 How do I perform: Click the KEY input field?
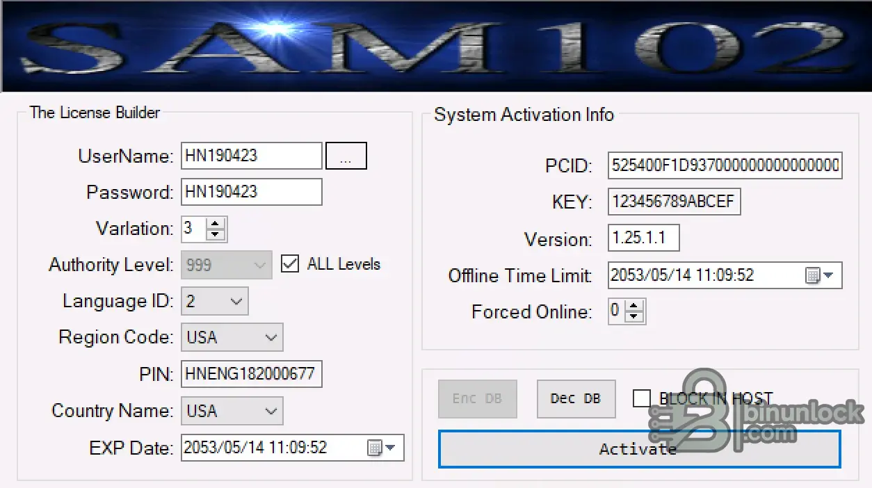[674, 202]
